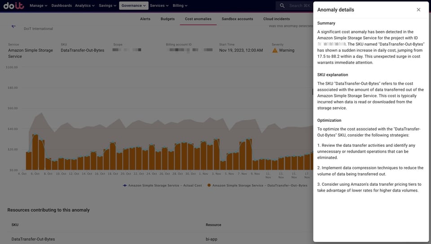Expand the Analytics dropdown

point(85,5)
